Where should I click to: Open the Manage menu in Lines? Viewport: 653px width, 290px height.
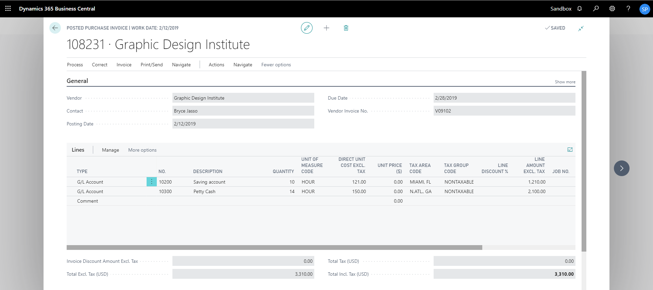(x=111, y=150)
